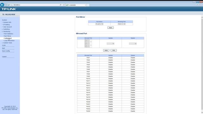Select Port 1 in Mirrored Port list
The height and width of the screenshot is (114, 203).
click(x=87, y=40)
